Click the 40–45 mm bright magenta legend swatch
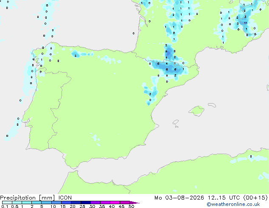Viewport: 269px width, 208px height. [x=115, y=202]
